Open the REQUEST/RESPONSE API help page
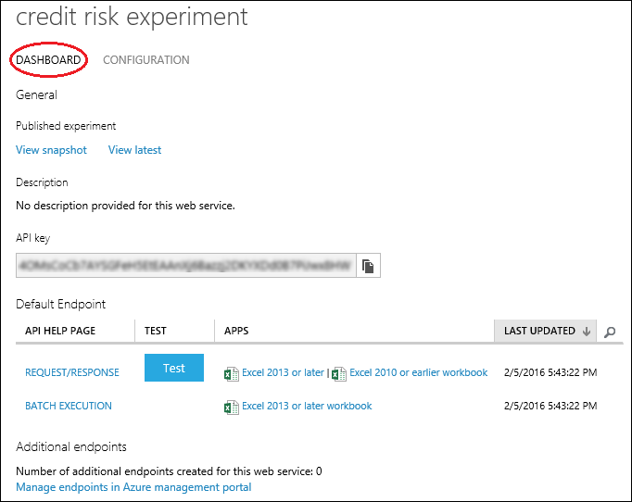The height and width of the screenshot is (502, 632). click(72, 372)
